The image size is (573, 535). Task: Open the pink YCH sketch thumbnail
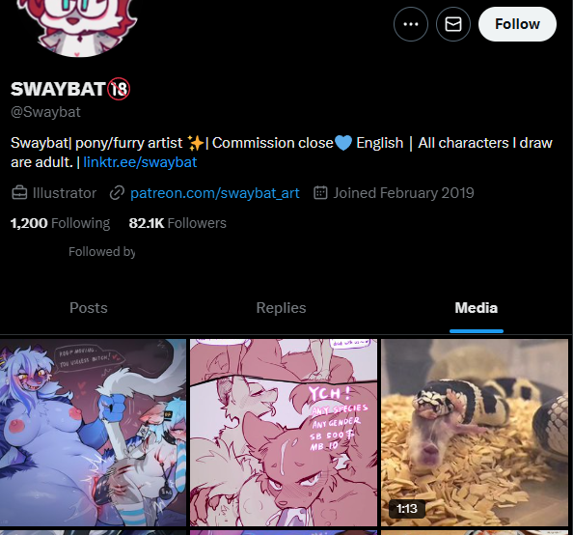[284, 433]
